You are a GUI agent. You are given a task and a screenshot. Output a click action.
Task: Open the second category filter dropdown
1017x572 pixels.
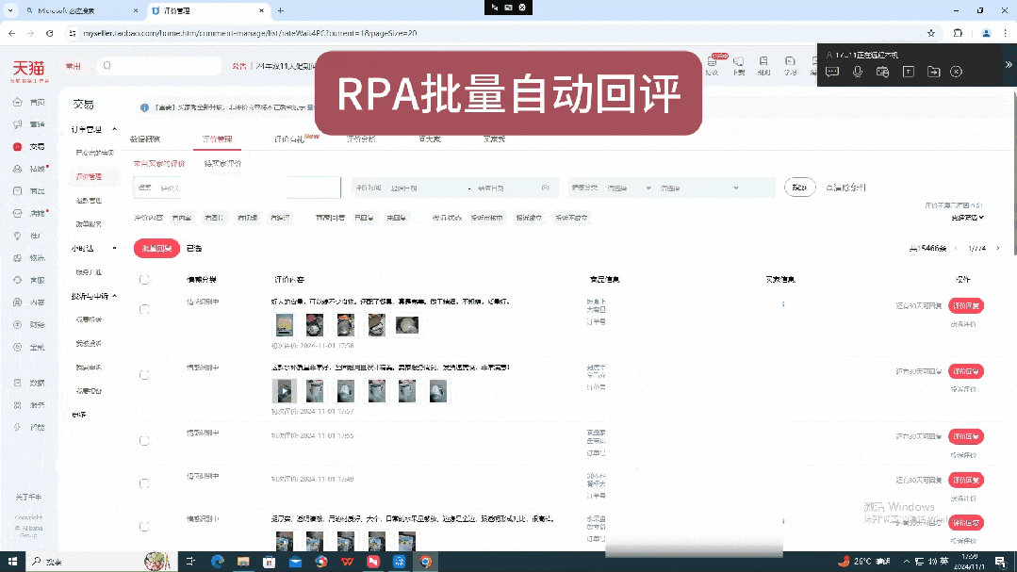click(x=701, y=188)
